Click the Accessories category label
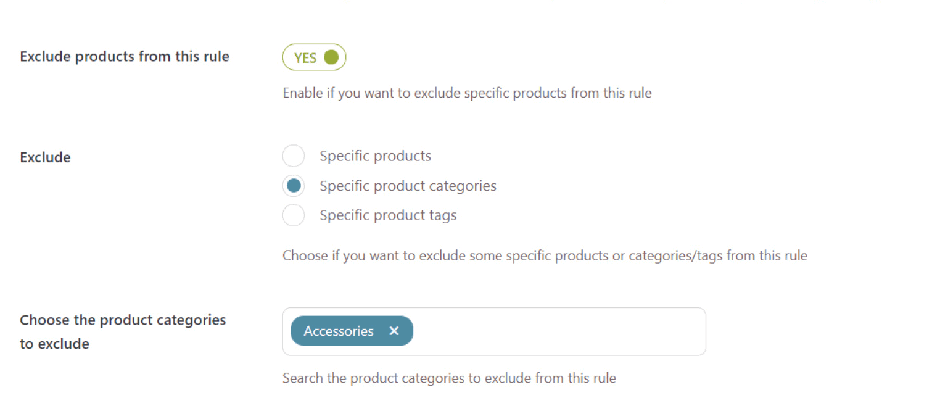This screenshot has height=411, width=940. [x=339, y=331]
